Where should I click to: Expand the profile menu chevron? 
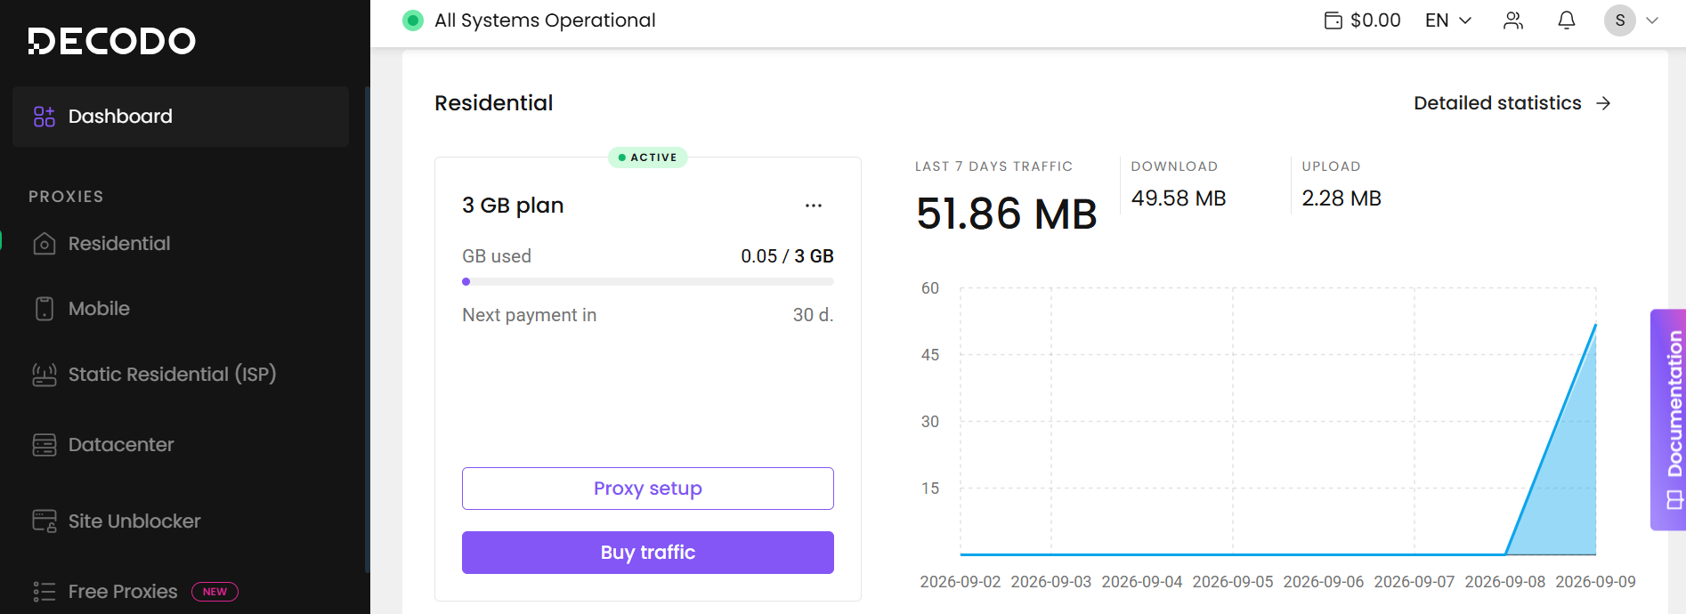pyautogui.click(x=1652, y=20)
